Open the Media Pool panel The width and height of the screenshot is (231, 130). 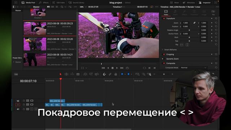tap(28, 3)
